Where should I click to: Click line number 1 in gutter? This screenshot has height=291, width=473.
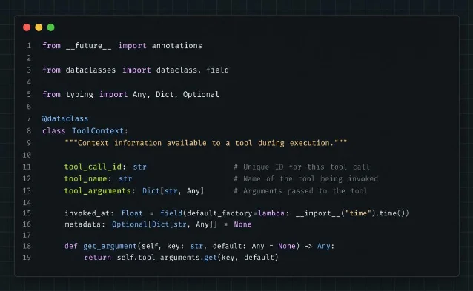29,46
